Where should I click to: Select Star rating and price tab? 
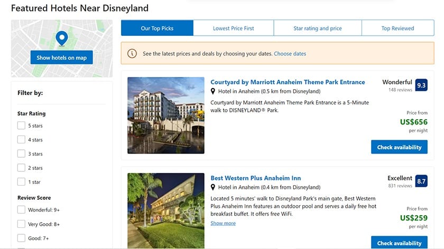[318, 28]
